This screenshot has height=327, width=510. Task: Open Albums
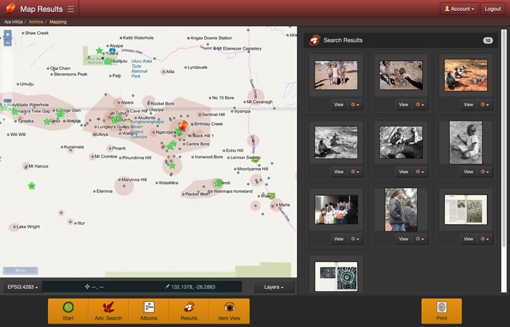(149, 311)
